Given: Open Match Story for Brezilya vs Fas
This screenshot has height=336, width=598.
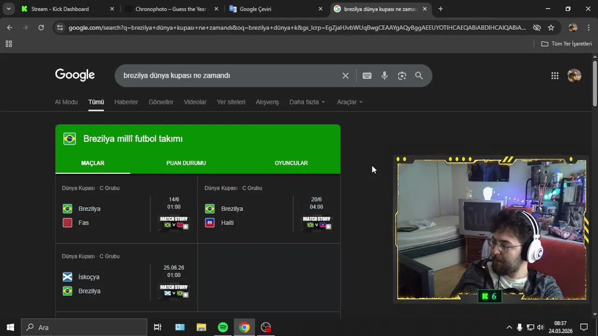Looking at the screenshot, I should click(174, 223).
